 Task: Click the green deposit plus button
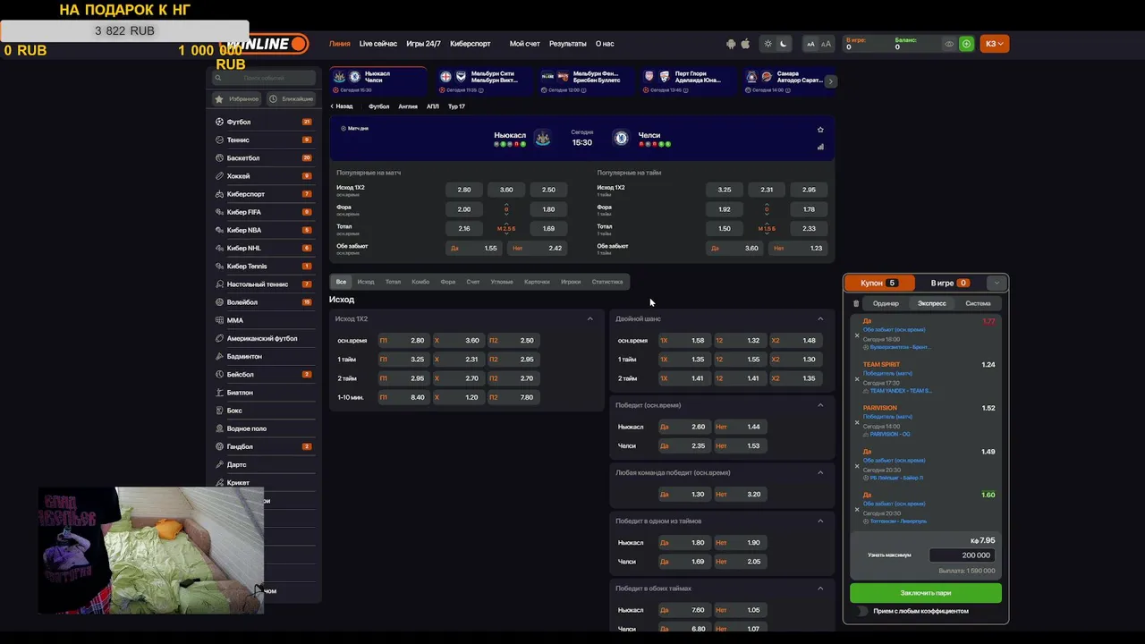(x=966, y=44)
